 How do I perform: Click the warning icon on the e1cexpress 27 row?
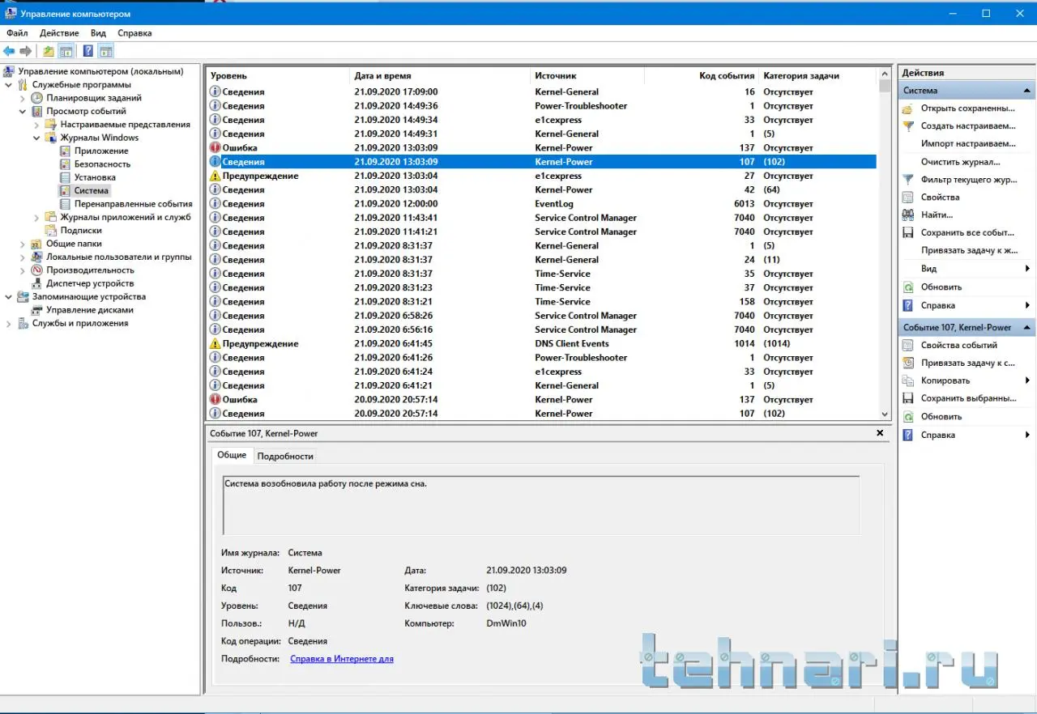pyautogui.click(x=215, y=176)
